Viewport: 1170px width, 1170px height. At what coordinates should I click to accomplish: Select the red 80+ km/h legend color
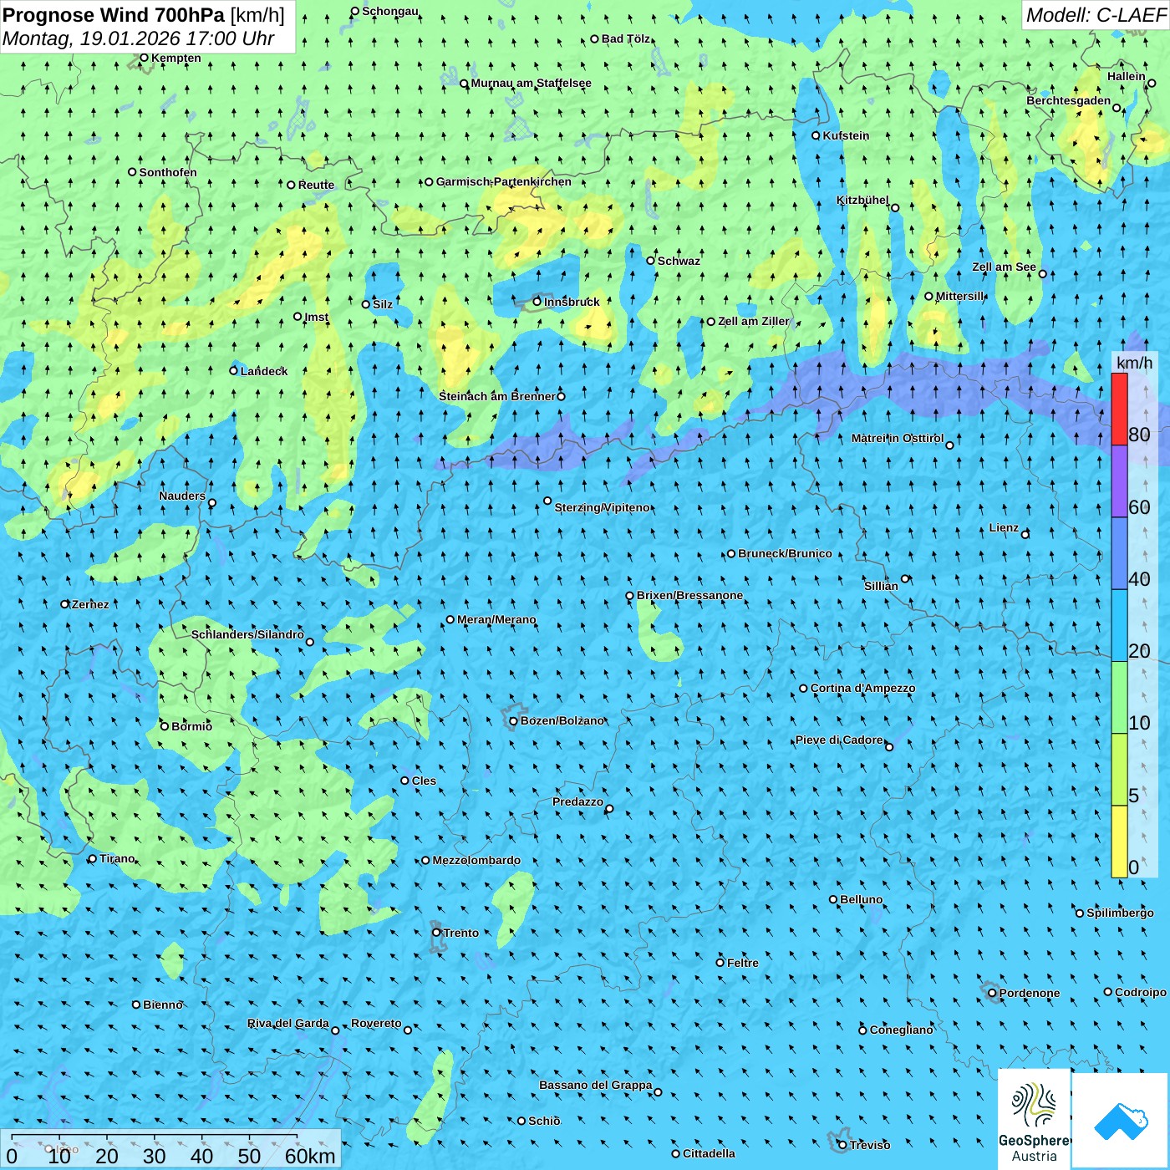[x=1119, y=409]
